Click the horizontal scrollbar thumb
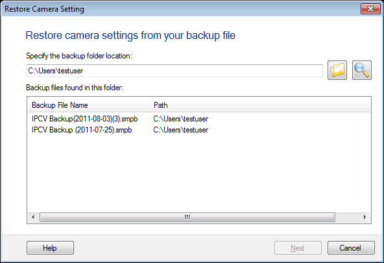 click(x=187, y=217)
